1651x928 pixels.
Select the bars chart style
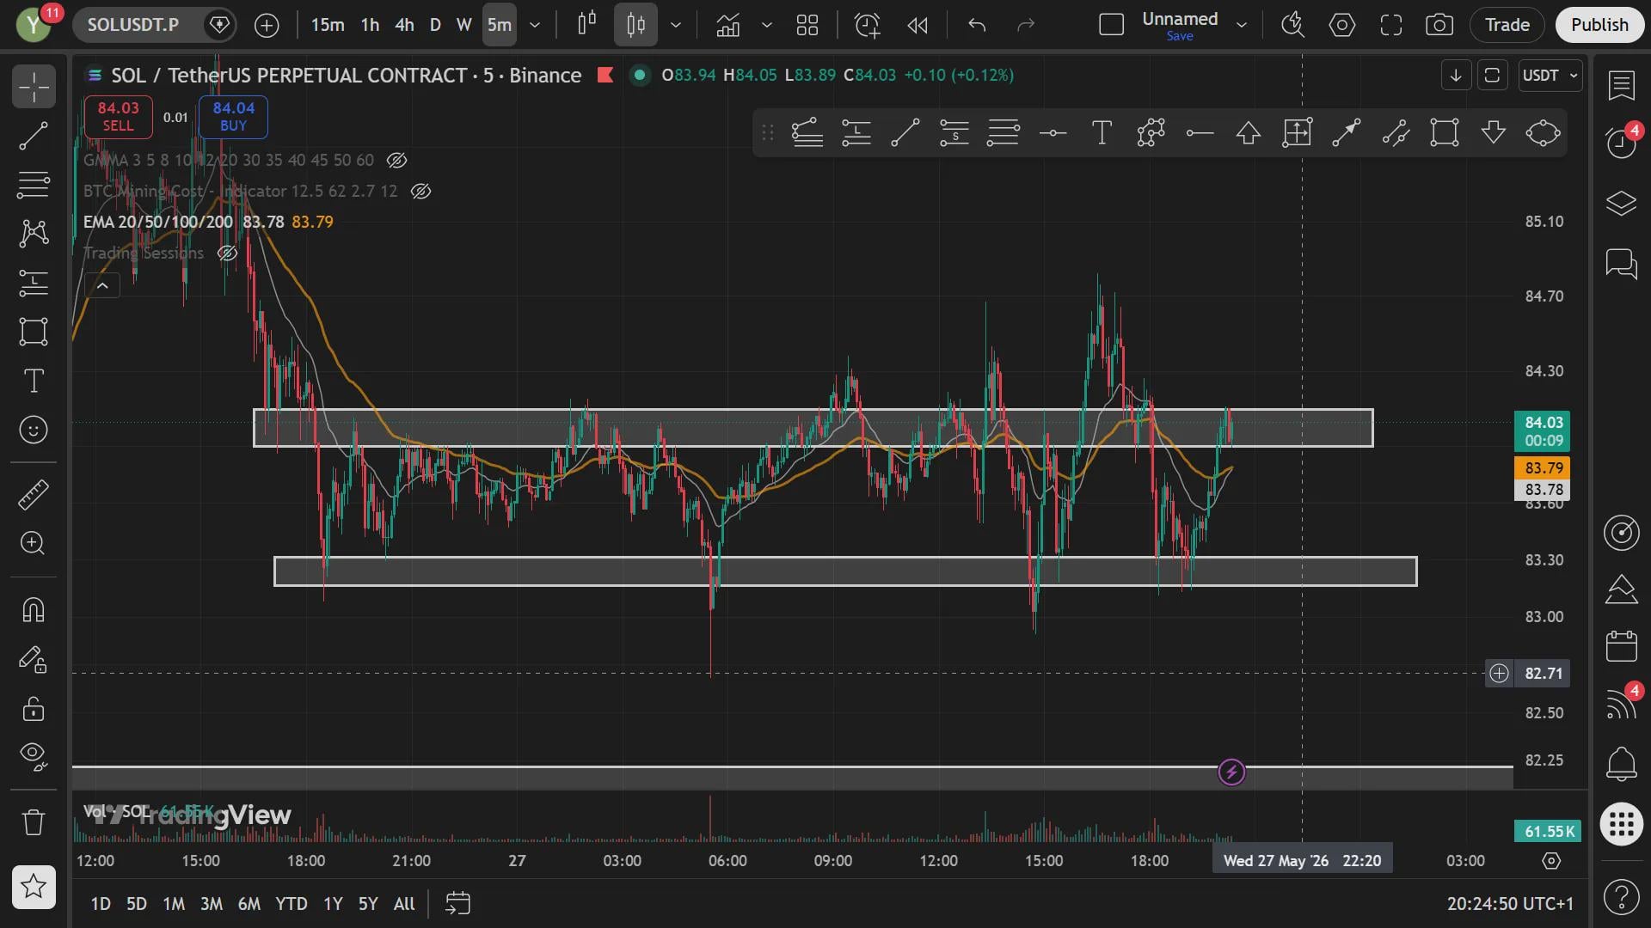tap(586, 25)
